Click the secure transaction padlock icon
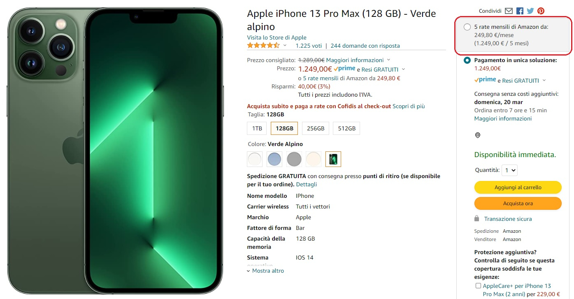 click(477, 218)
